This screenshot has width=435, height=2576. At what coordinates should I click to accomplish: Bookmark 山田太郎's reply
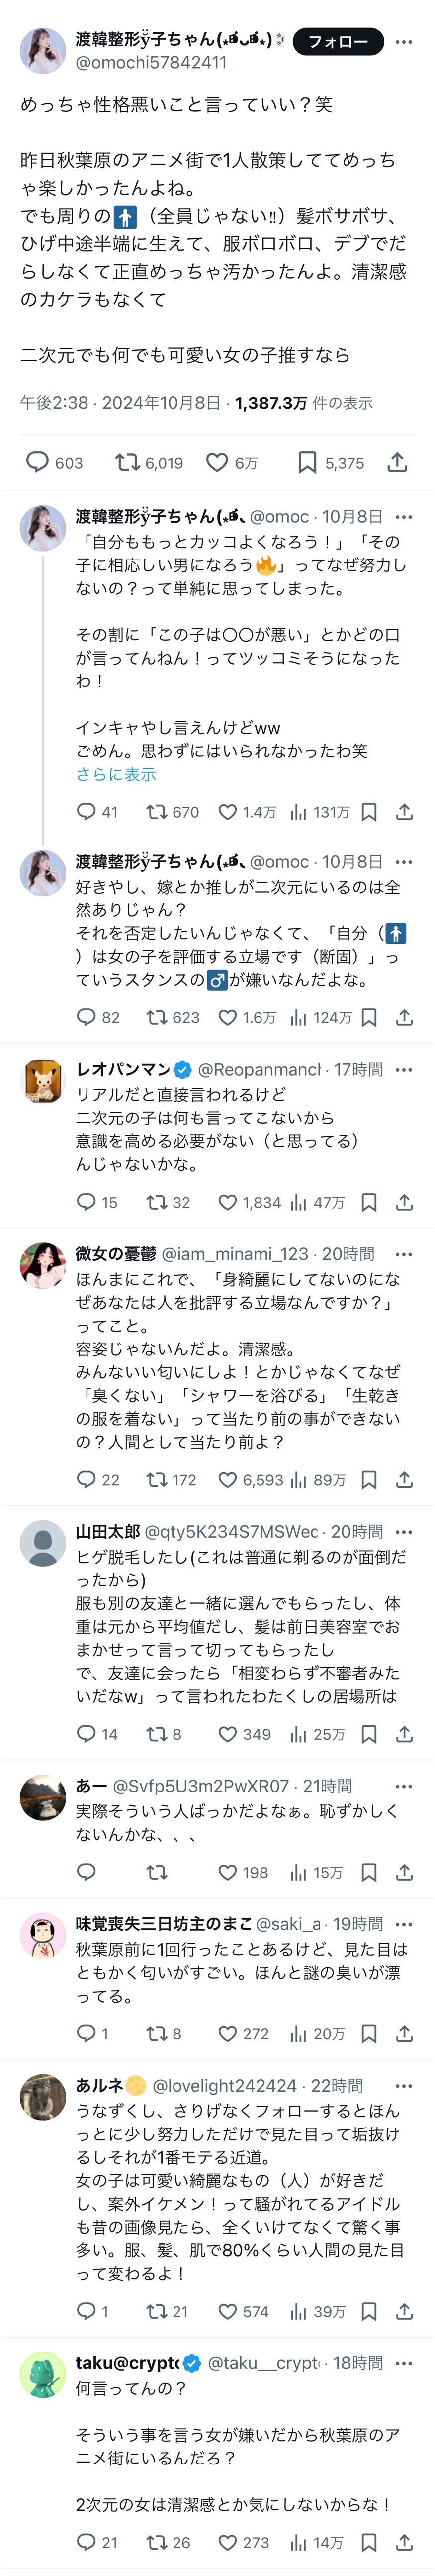point(368,1734)
